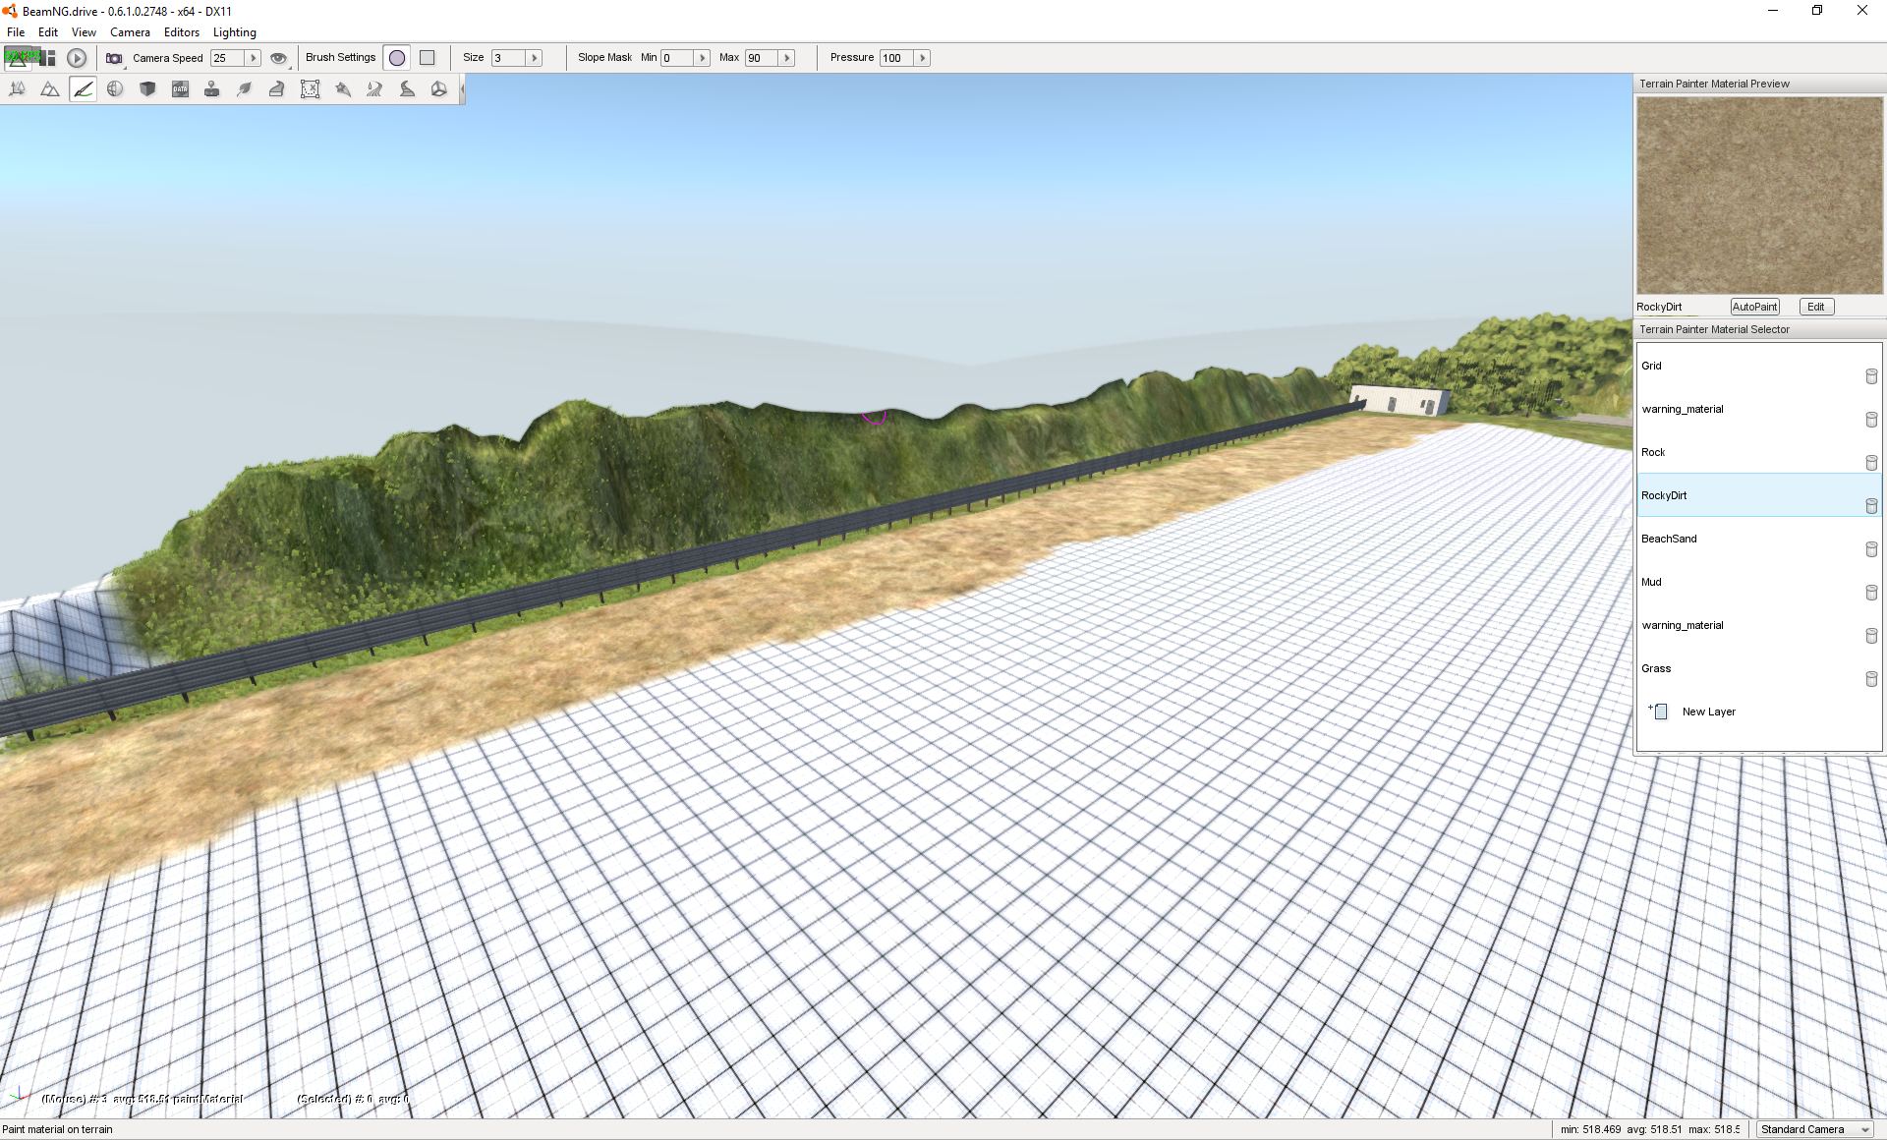Open the File menu

(16, 32)
